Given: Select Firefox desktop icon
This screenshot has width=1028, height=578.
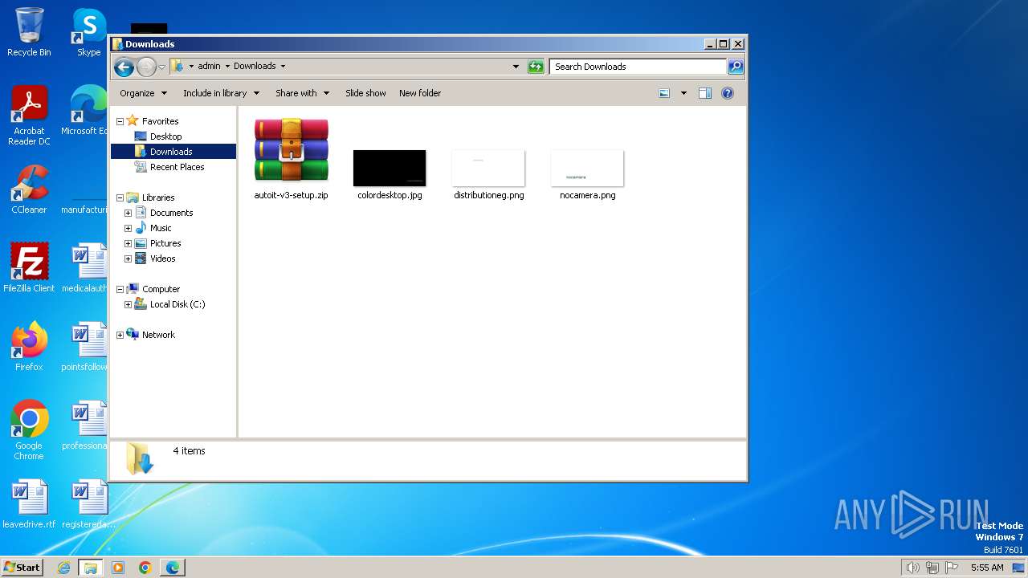Looking at the screenshot, I should pos(29,347).
